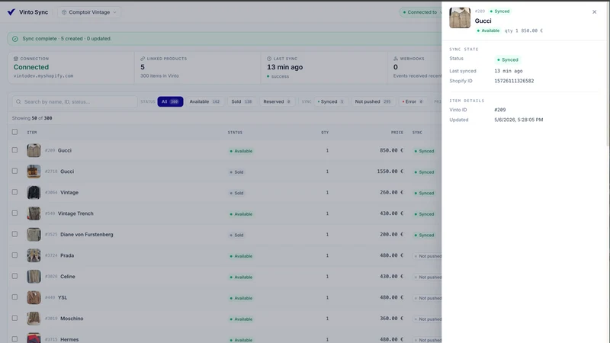
Task: Check the box for Diane von Furstenberg
Action: click(x=14, y=234)
